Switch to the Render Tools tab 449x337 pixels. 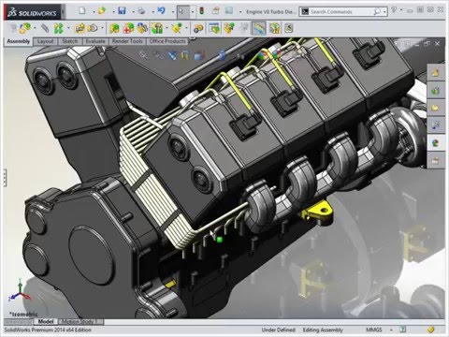[127, 41]
